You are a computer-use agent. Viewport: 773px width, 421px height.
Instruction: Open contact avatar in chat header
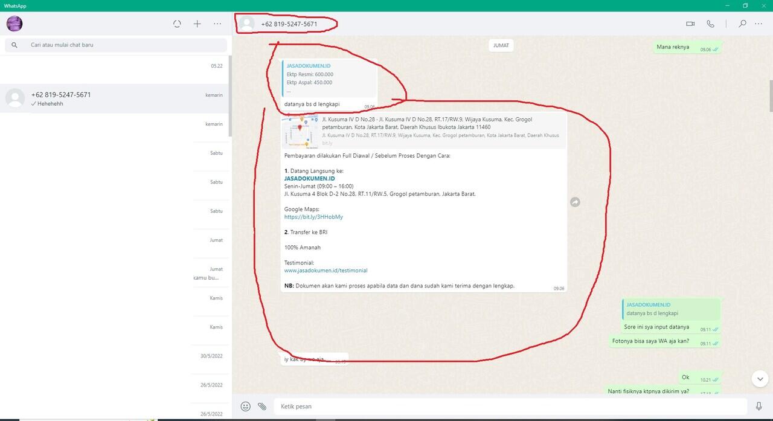(246, 24)
